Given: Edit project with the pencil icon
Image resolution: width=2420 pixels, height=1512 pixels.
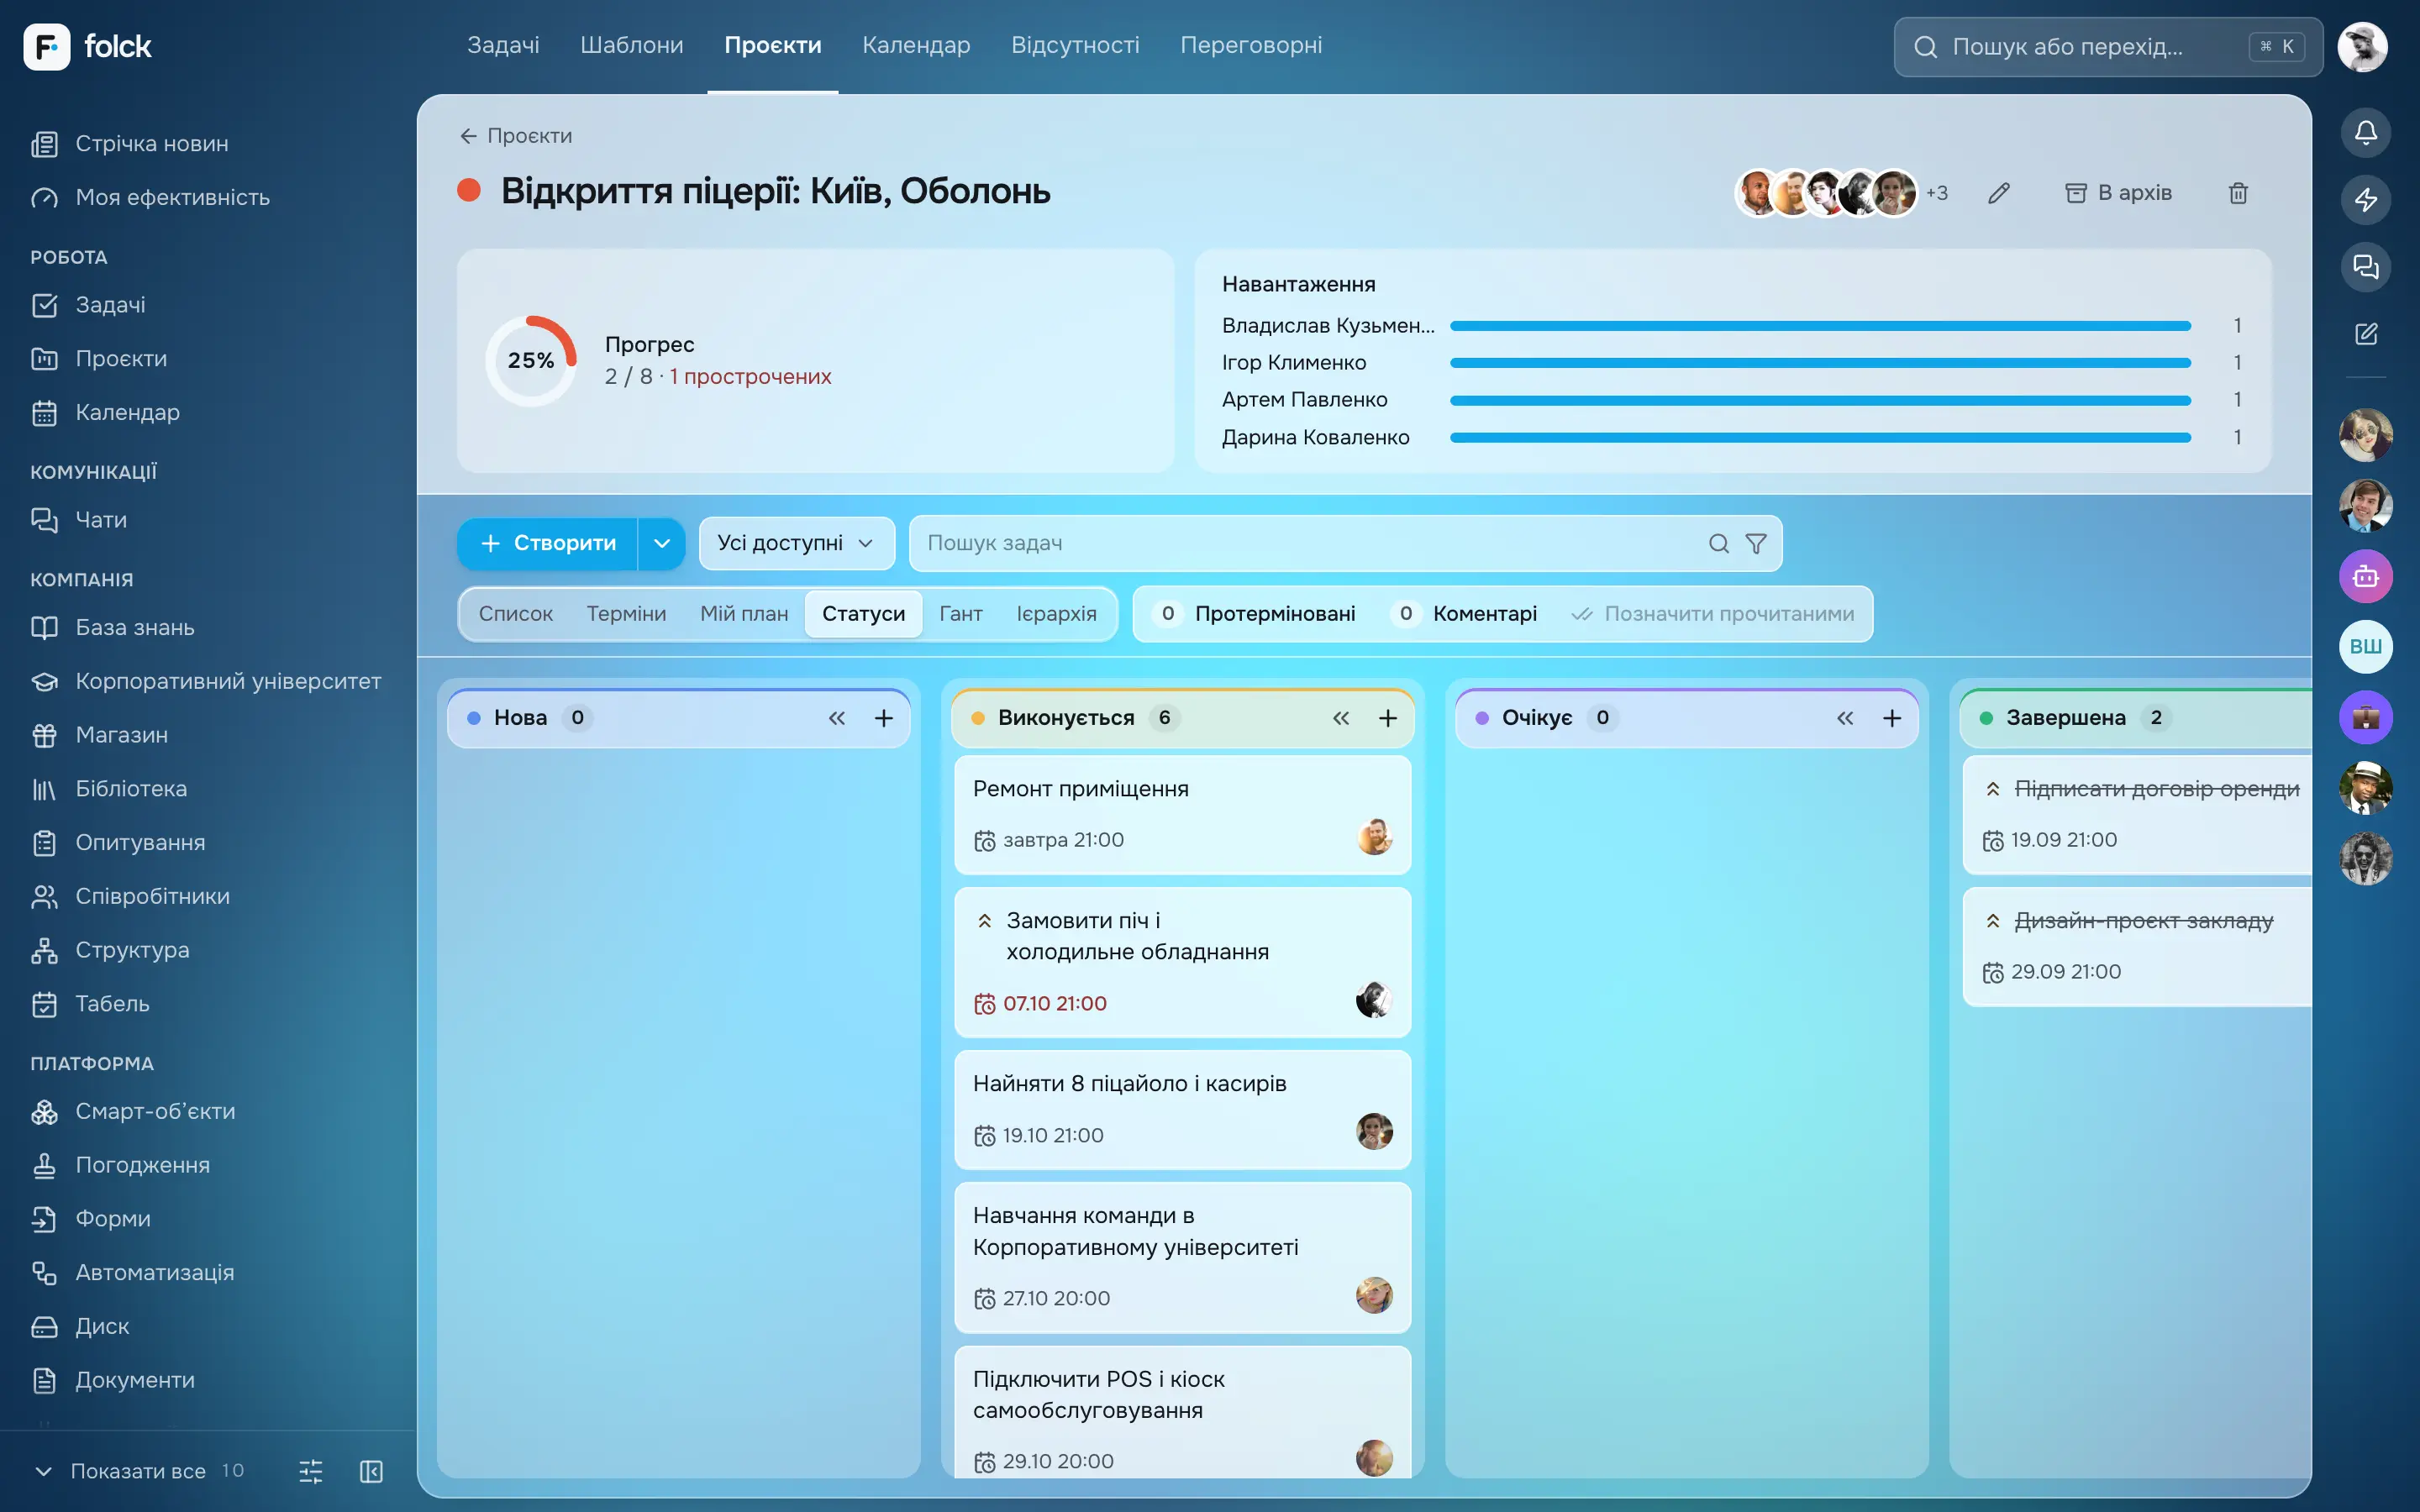Looking at the screenshot, I should [x=1998, y=193].
